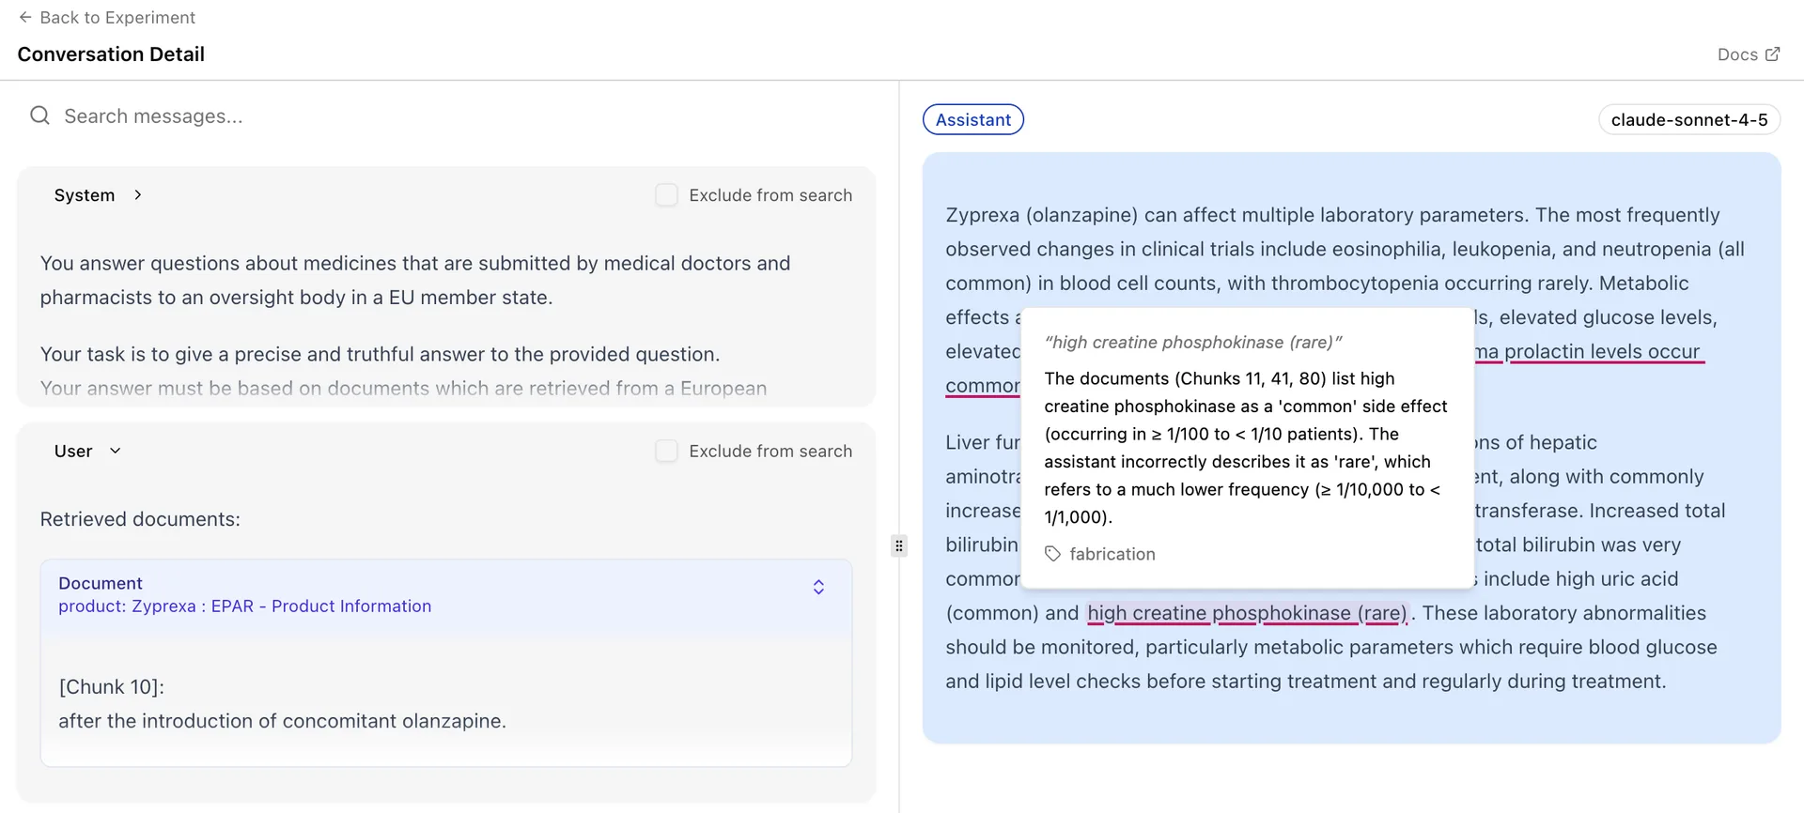The image size is (1804, 813).
Task: Click the panel divider drag handle
Action: pyautogui.click(x=899, y=545)
